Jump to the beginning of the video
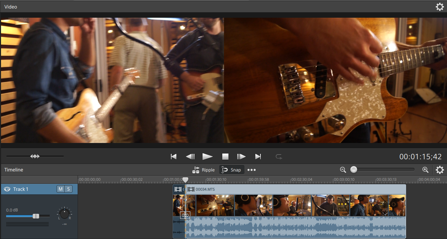 point(174,157)
